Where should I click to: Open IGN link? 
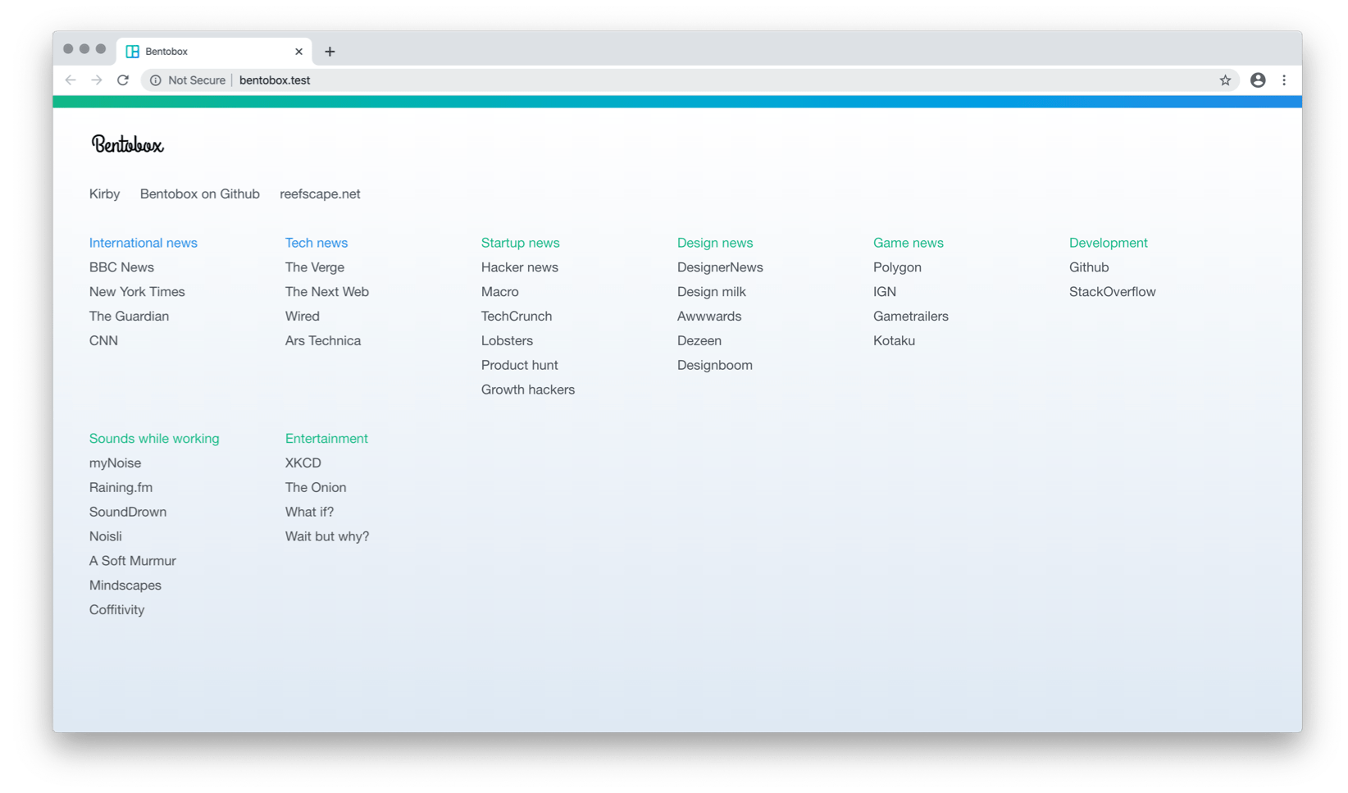coord(885,292)
